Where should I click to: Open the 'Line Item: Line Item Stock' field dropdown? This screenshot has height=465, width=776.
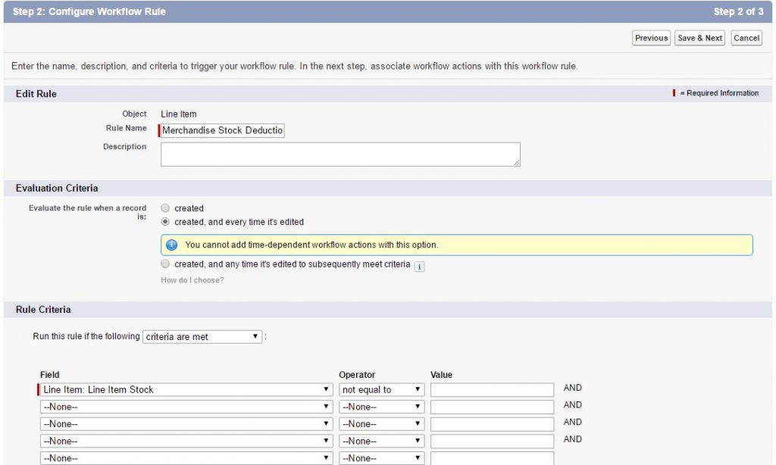click(186, 389)
